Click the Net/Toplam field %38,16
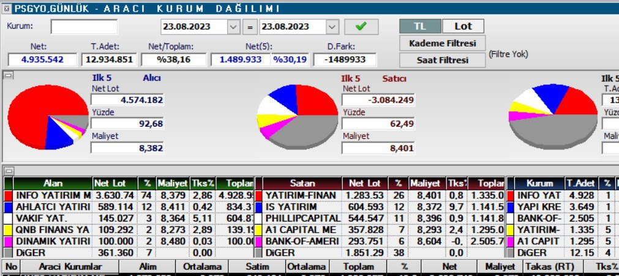The image size is (619, 276). [x=174, y=59]
